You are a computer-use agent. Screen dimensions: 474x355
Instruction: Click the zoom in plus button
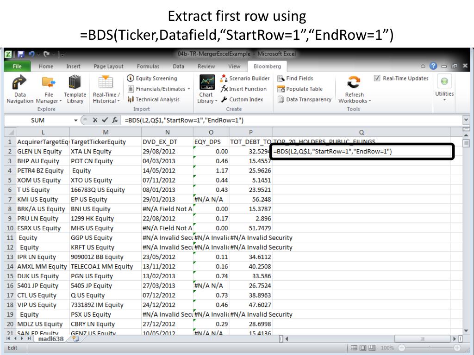[x=457, y=348]
